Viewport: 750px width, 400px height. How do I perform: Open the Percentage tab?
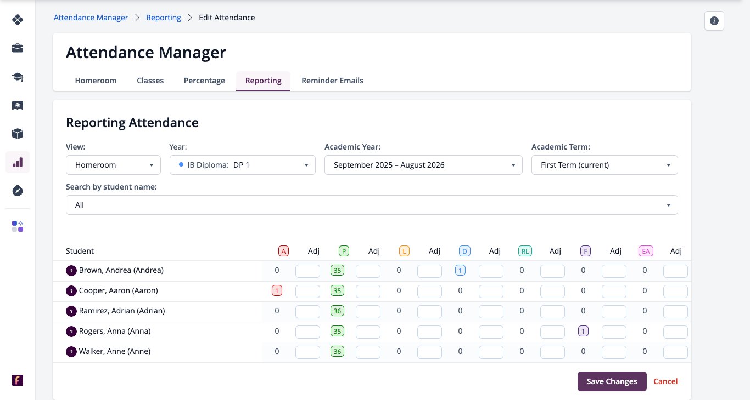coord(204,81)
